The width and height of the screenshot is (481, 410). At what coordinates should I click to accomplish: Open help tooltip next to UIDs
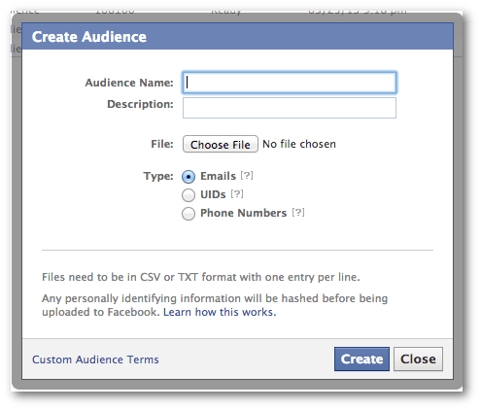pyautogui.click(x=237, y=194)
